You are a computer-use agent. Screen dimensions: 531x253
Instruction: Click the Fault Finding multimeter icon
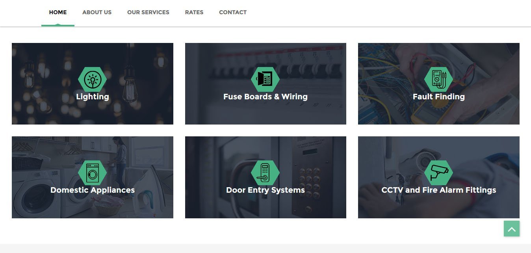point(439,79)
